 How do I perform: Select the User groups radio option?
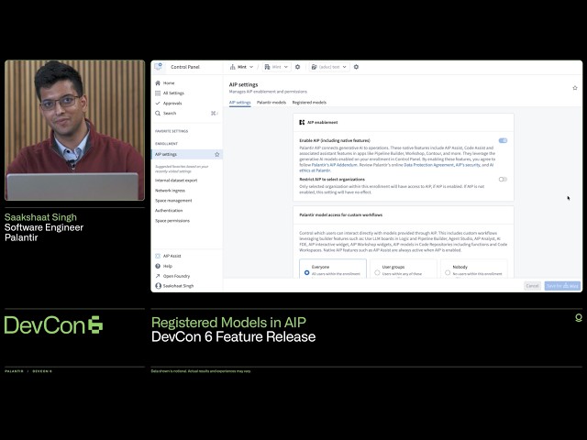click(377, 273)
